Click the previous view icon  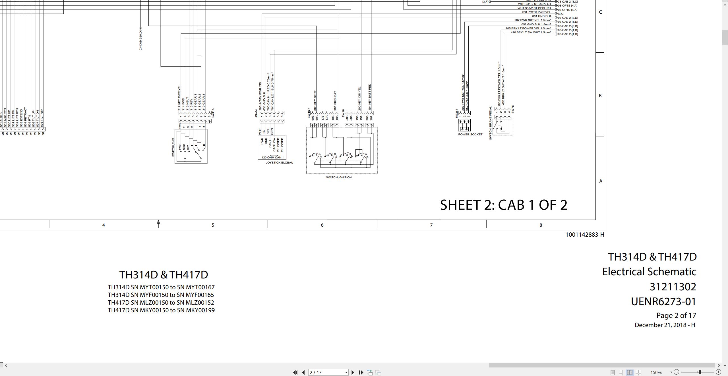(x=370, y=372)
